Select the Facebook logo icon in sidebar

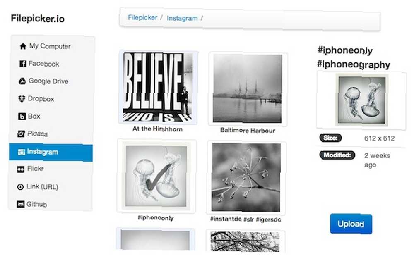click(23, 64)
